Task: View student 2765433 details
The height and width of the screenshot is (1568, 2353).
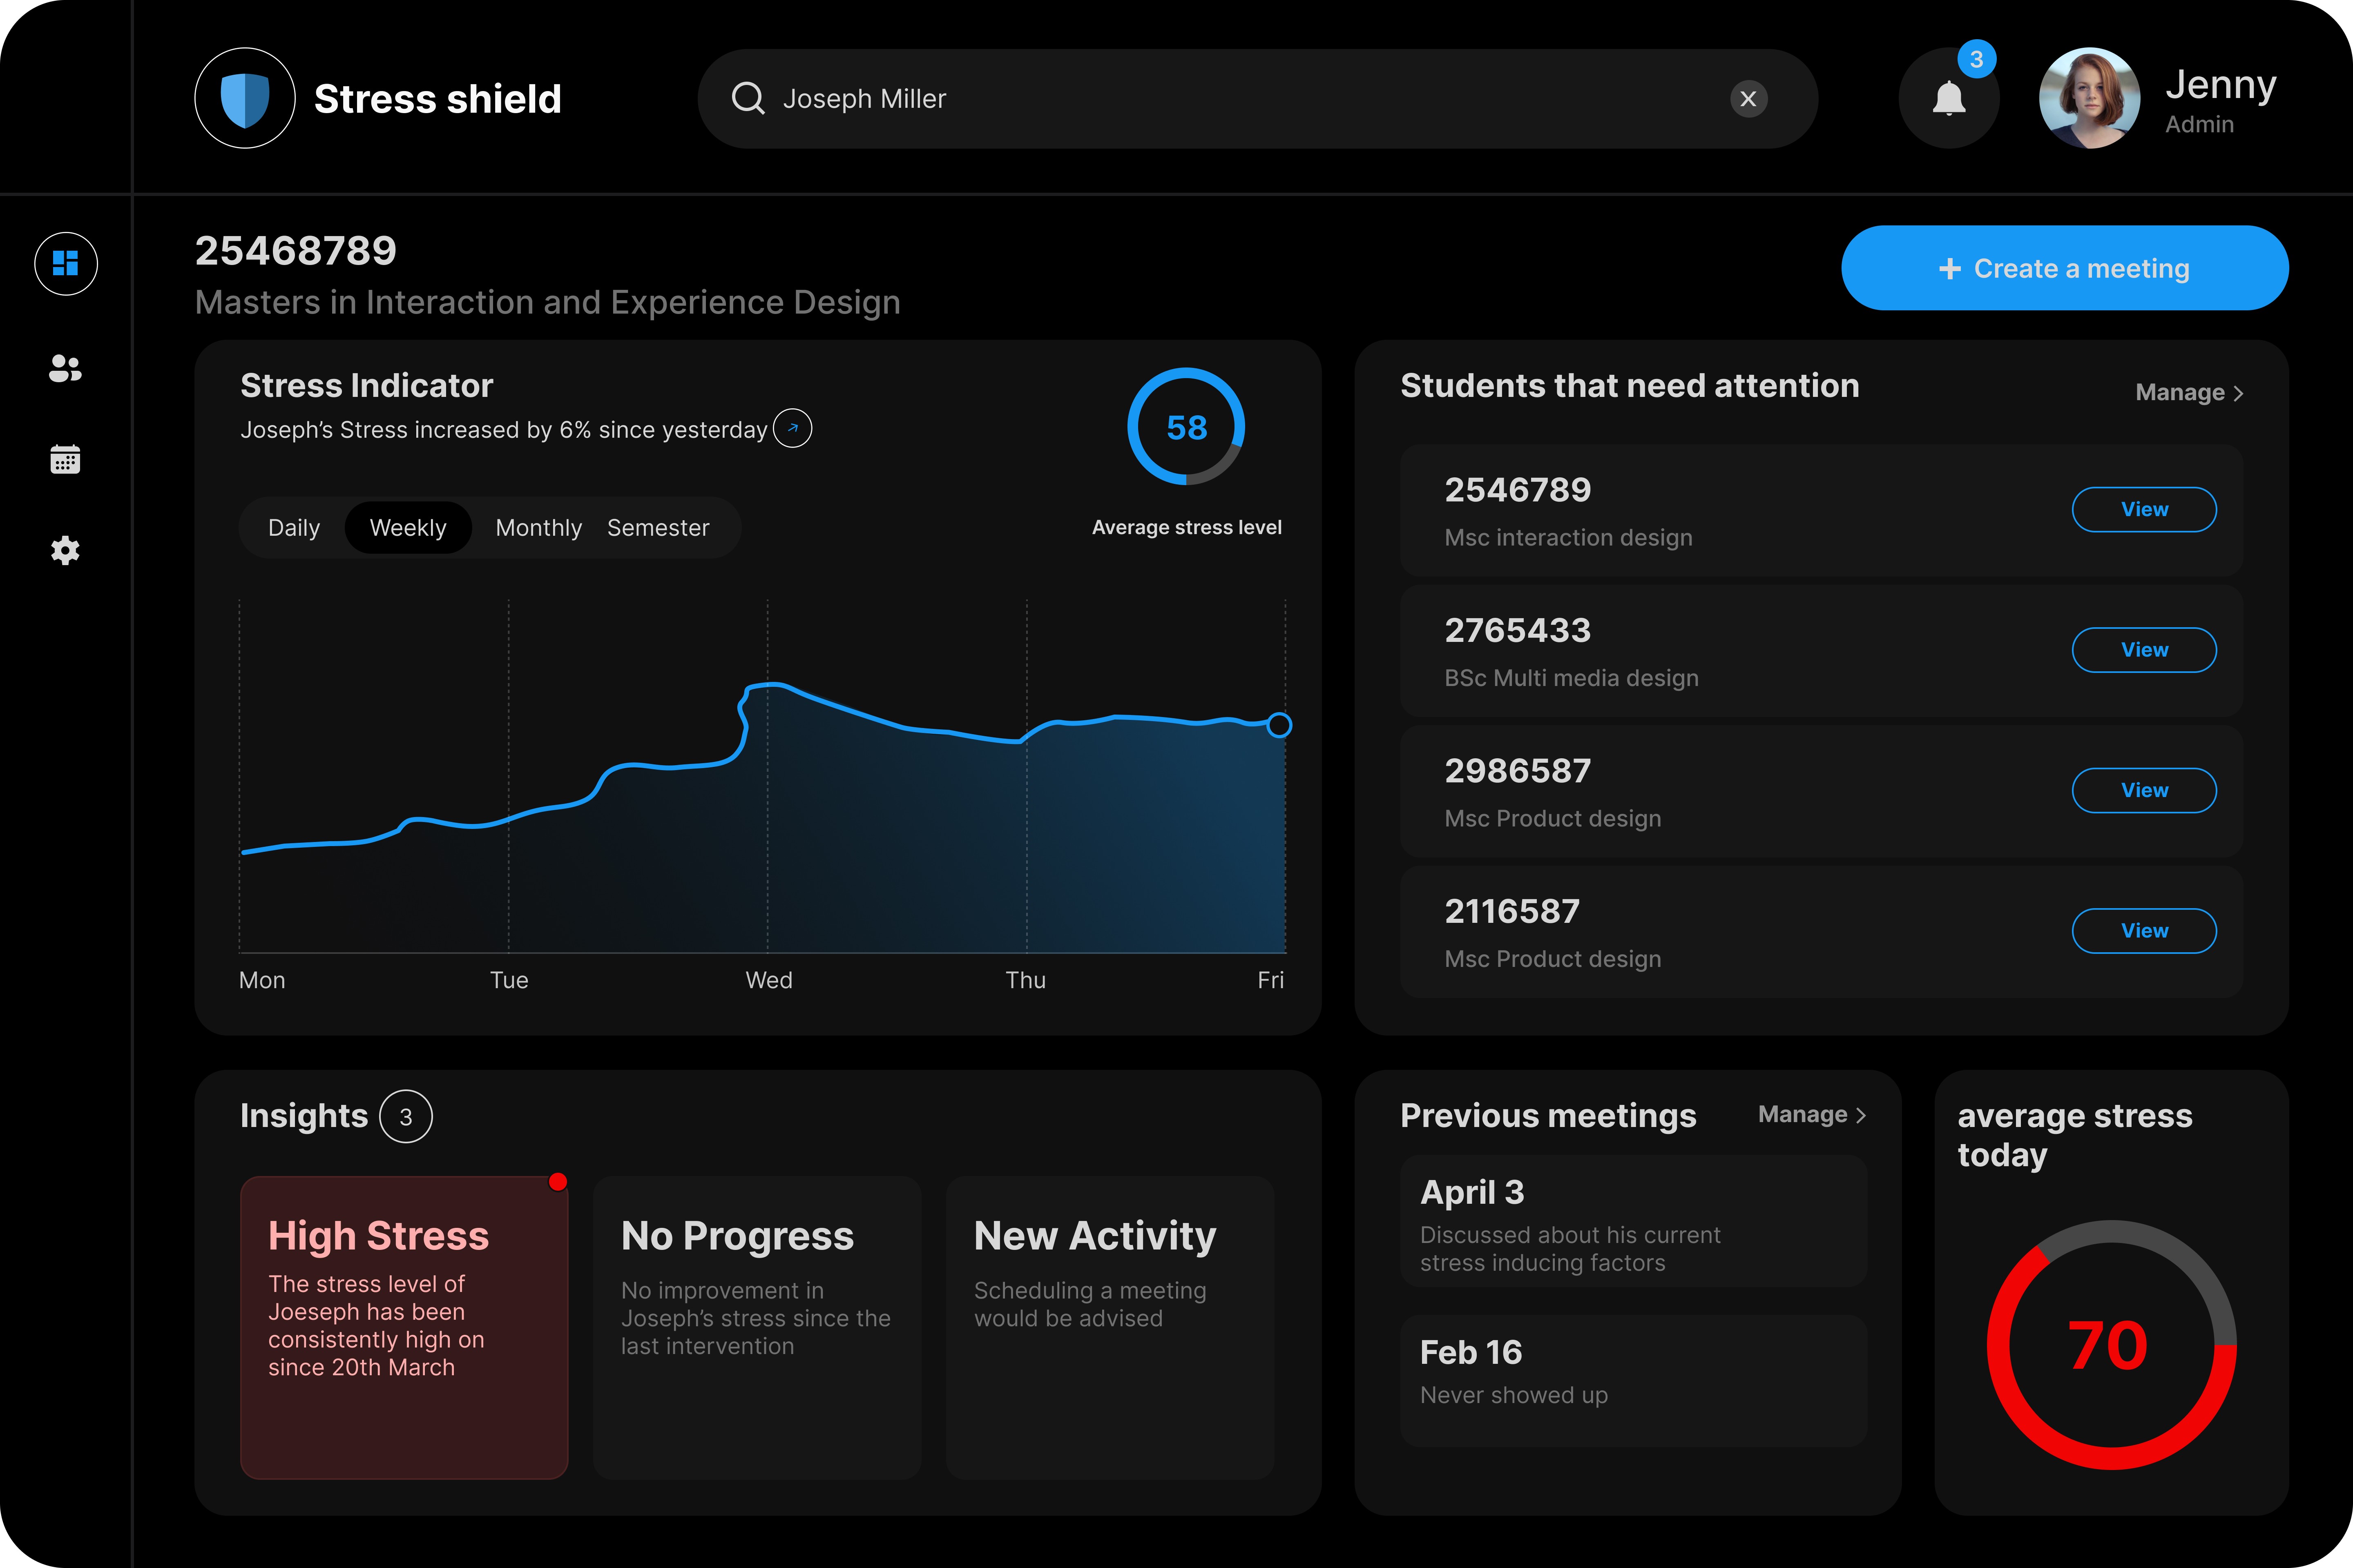Action: pyautogui.click(x=2143, y=650)
